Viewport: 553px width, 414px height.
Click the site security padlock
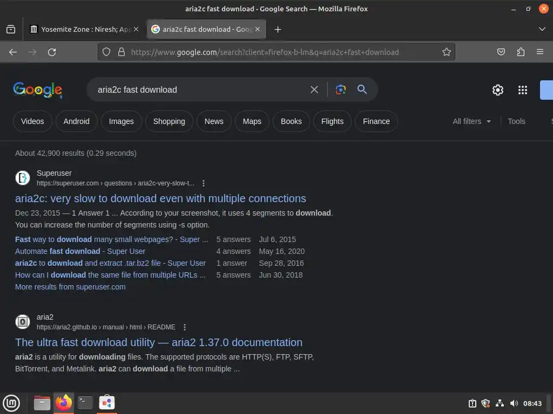[x=122, y=52]
